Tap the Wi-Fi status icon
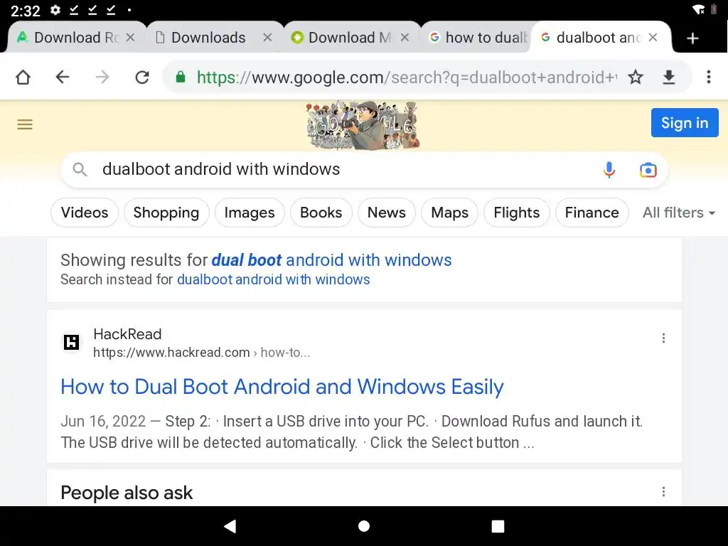 [698, 10]
